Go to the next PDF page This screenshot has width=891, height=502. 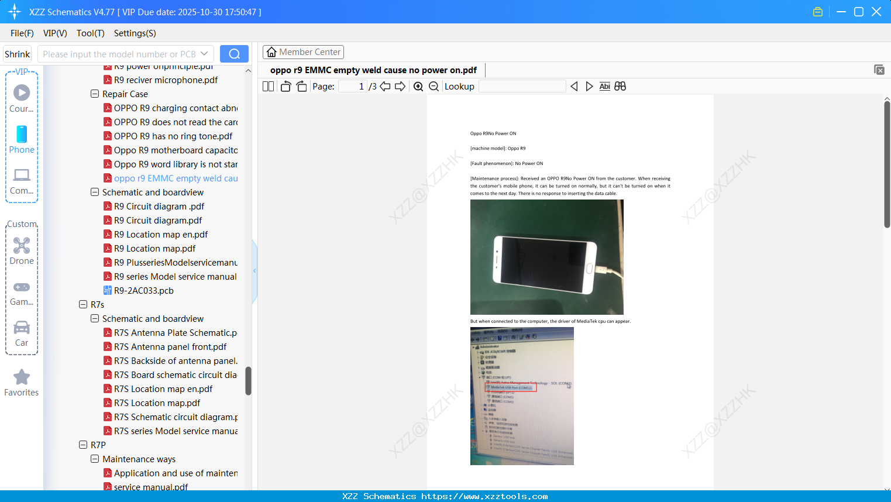(400, 87)
